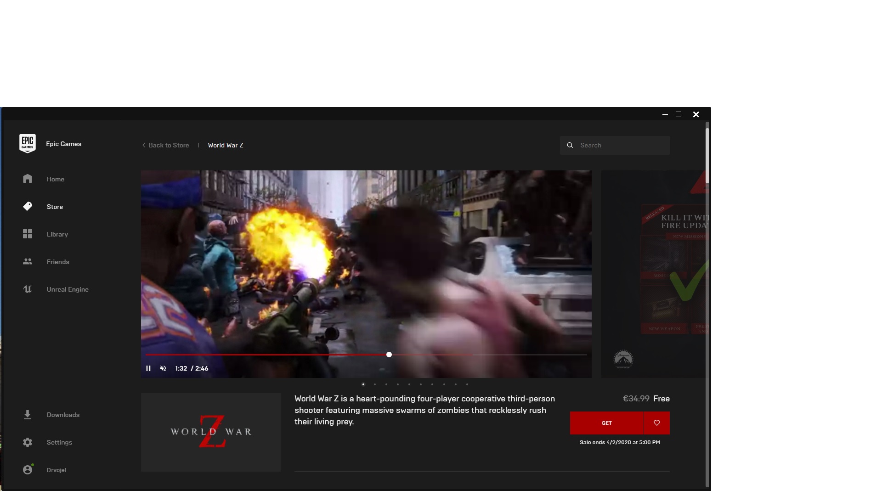Open the Library grid icon
Screen dimensions: 882x496
[x=28, y=234]
